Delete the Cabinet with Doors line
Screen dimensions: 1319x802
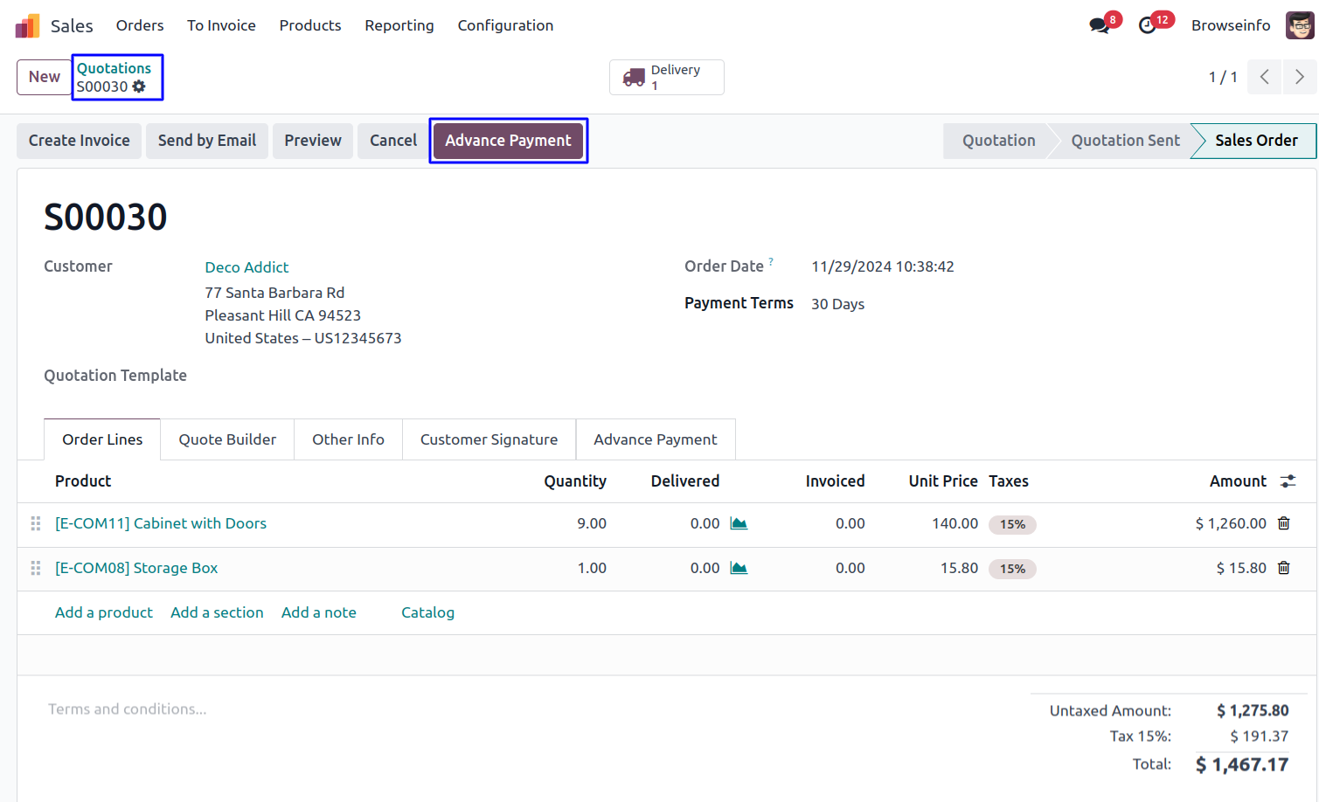point(1283,523)
